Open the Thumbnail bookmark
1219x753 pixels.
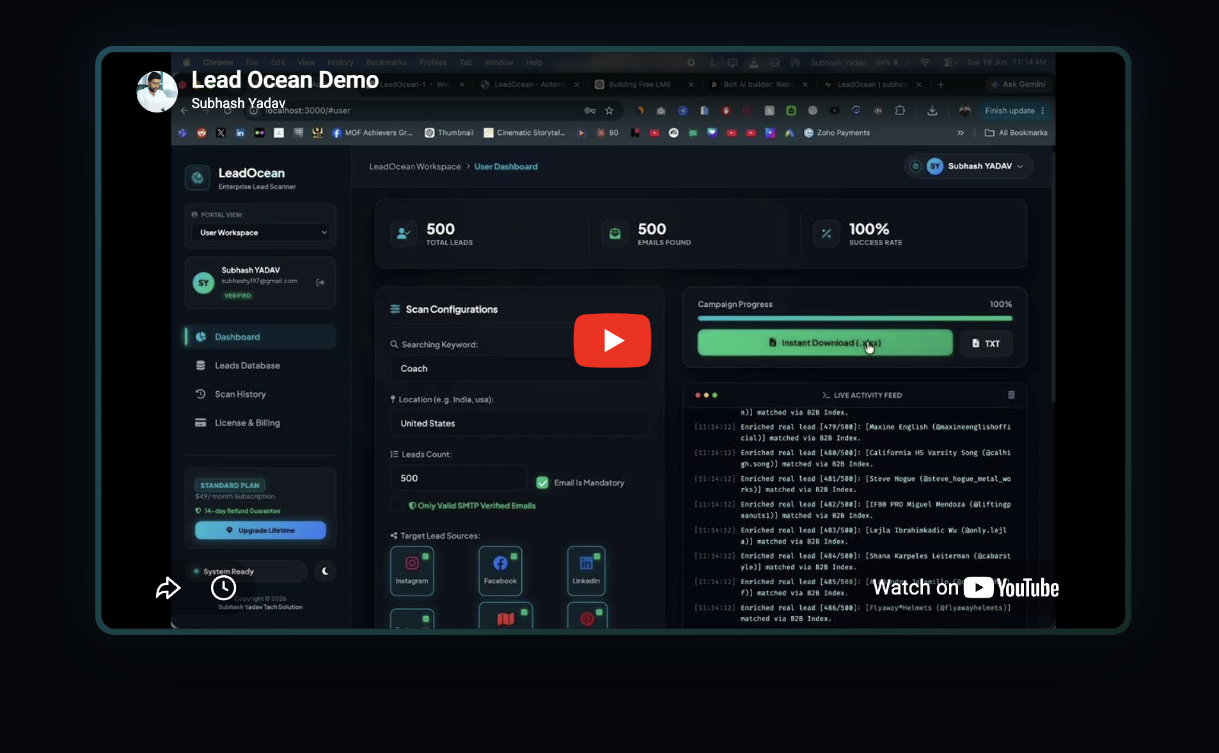[449, 133]
